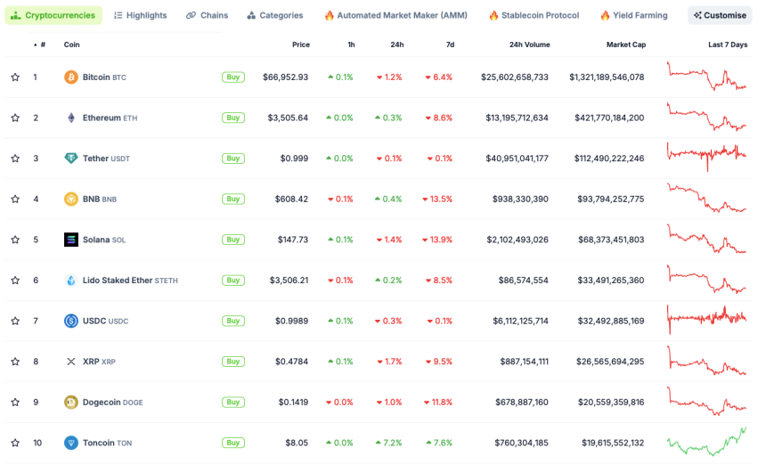Click the Bitcoin price $66,952.93
The image size is (766, 464).
[x=285, y=77]
